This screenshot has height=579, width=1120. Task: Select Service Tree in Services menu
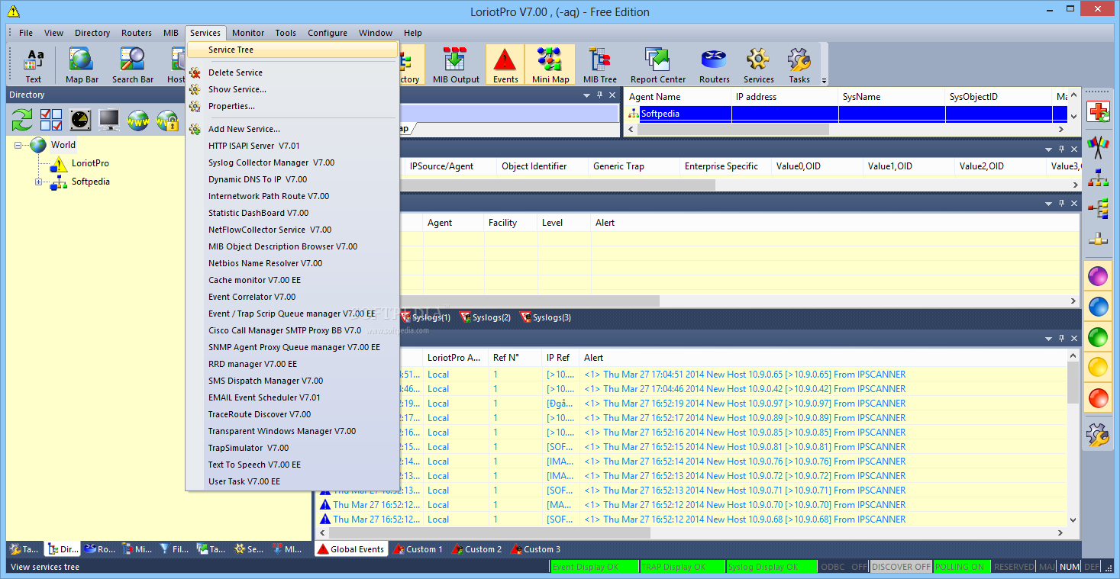[292, 50]
